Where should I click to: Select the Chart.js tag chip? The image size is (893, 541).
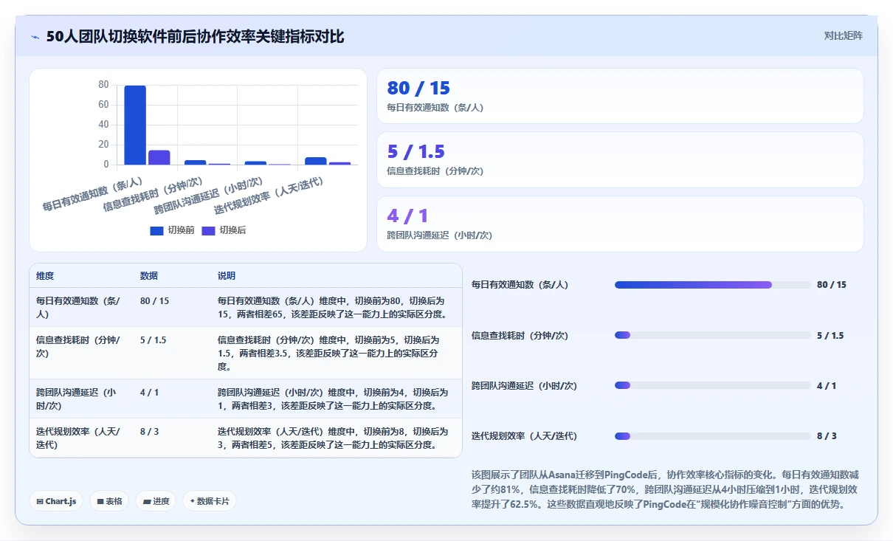click(57, 501)
